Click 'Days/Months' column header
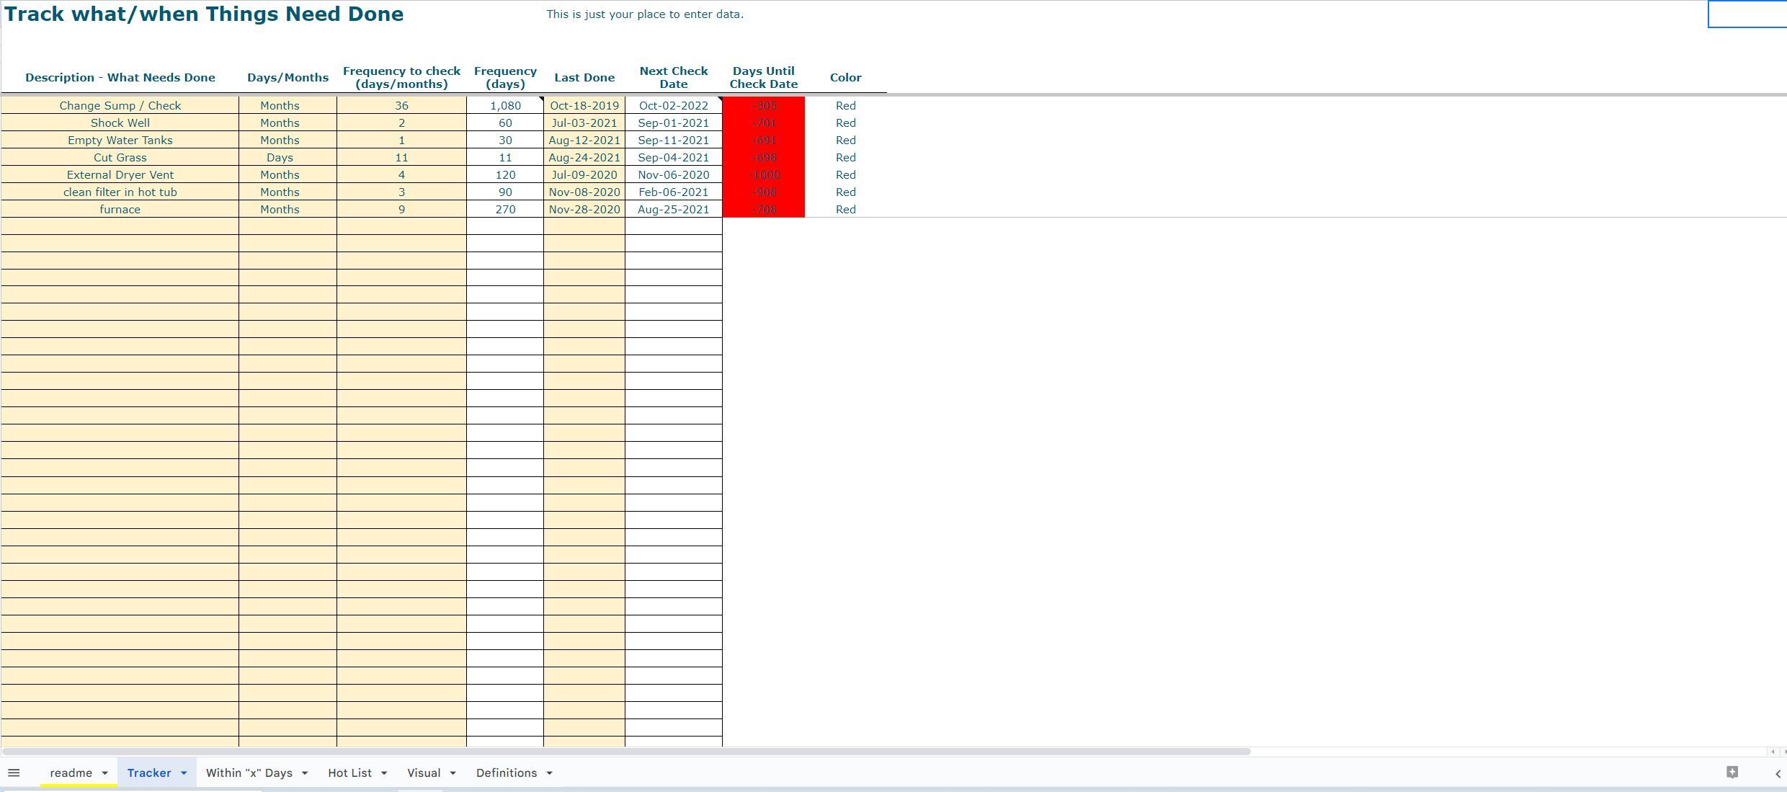The image size is (1787, 792). [288, 77]
